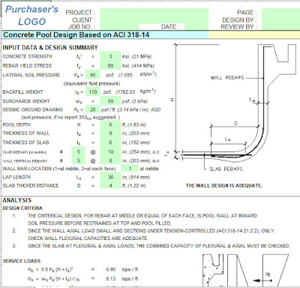The image size is (300, 288).
Task: Select the Concrete Pool Design title bar
Action: [105, 34]
